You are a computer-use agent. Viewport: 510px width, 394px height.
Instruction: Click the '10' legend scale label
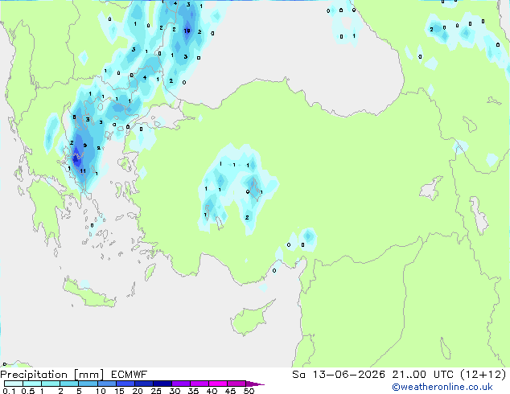pyautogui.click(x=101, y=391)
